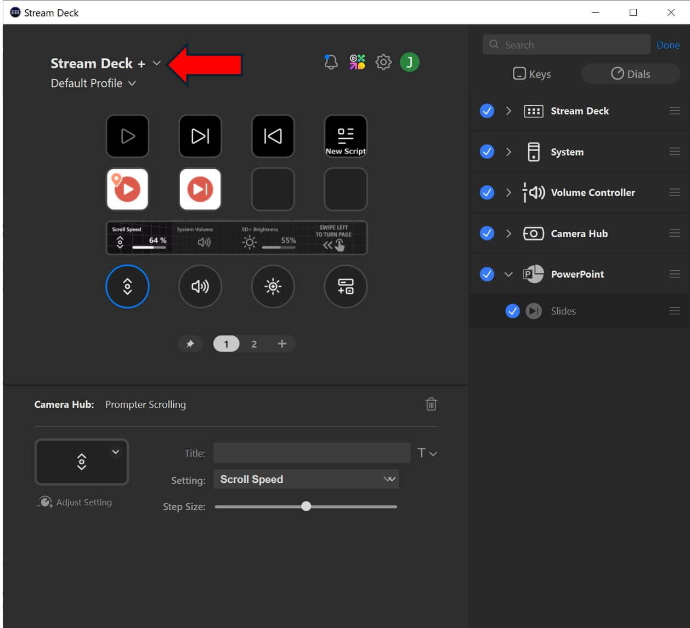Delete action with the trash icon
The width and height of the screenshot is (690, 628).
coord(431,404)
